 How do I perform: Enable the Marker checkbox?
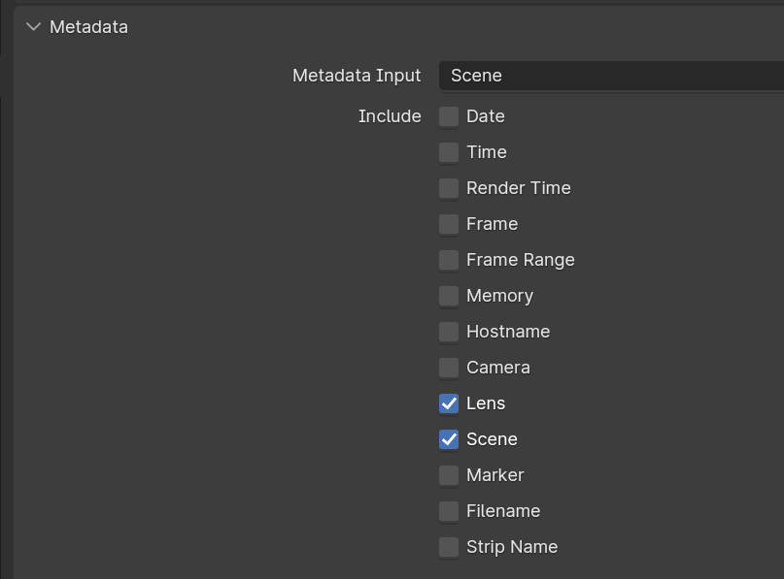[449, 475]
